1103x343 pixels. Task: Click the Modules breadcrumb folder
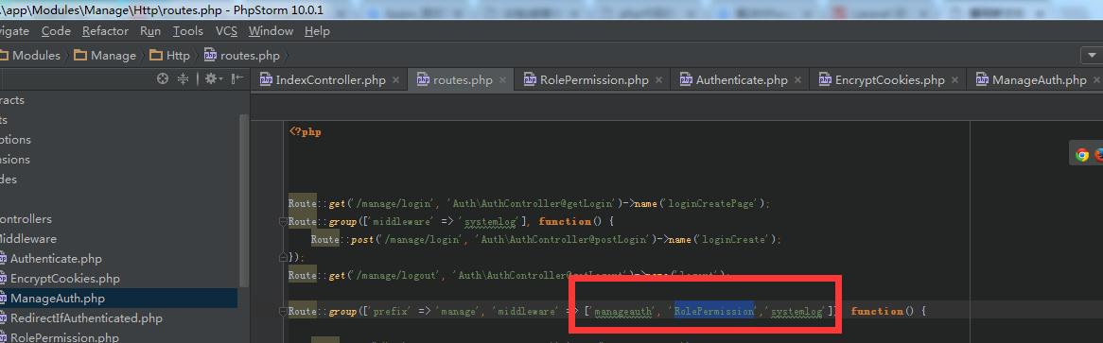30,55
